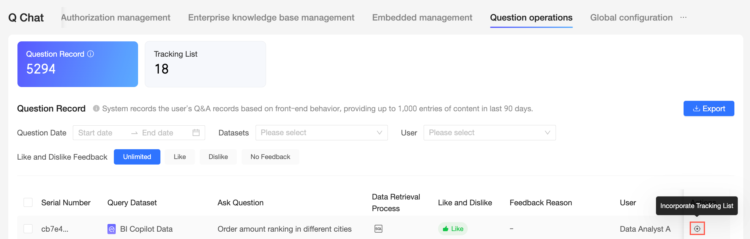Click the green Like thumbs-up badge
Viewport: 750px width, 239px height.
453,229
